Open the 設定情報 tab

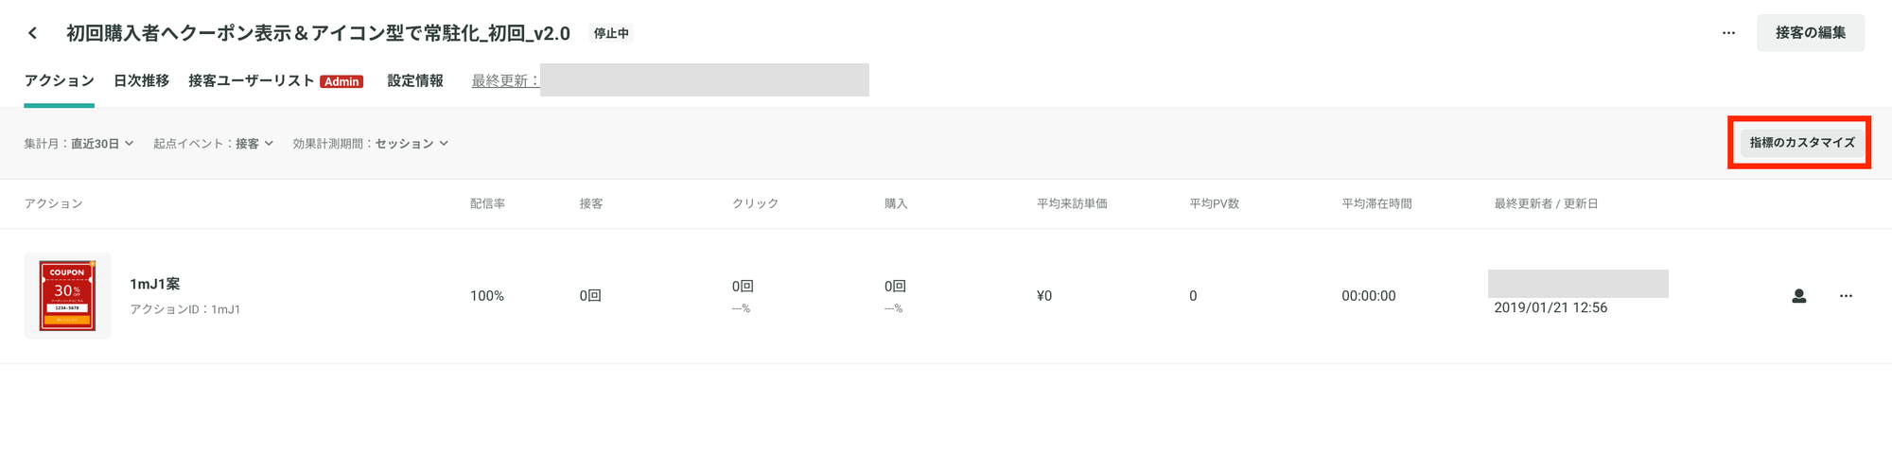(x=415, y=80)
